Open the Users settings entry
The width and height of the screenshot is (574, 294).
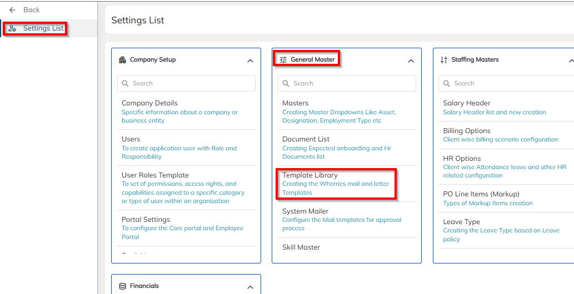(131, 139)
